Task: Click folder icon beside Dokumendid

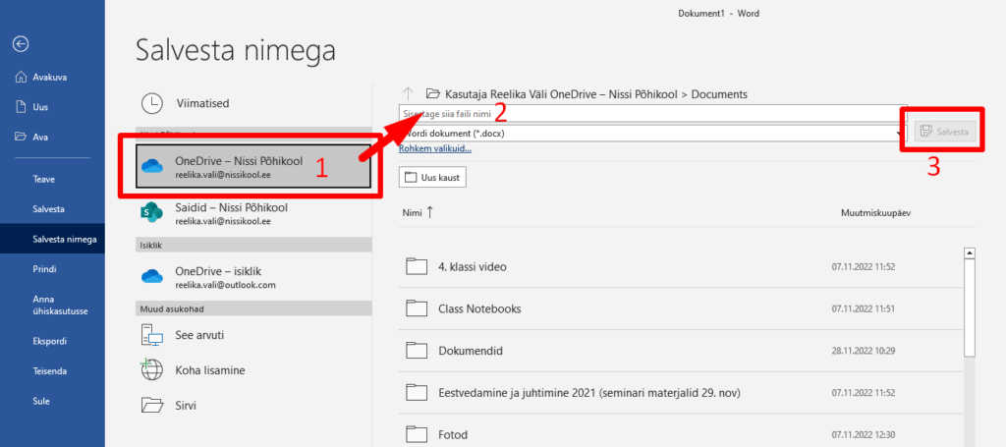Action: click(x=417, y=351)
